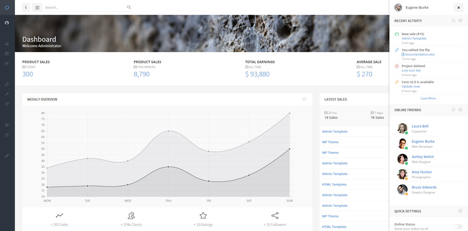Toggle the Online Status switch
This screenshot has width=468, height=231.
(x=457, y=226)
